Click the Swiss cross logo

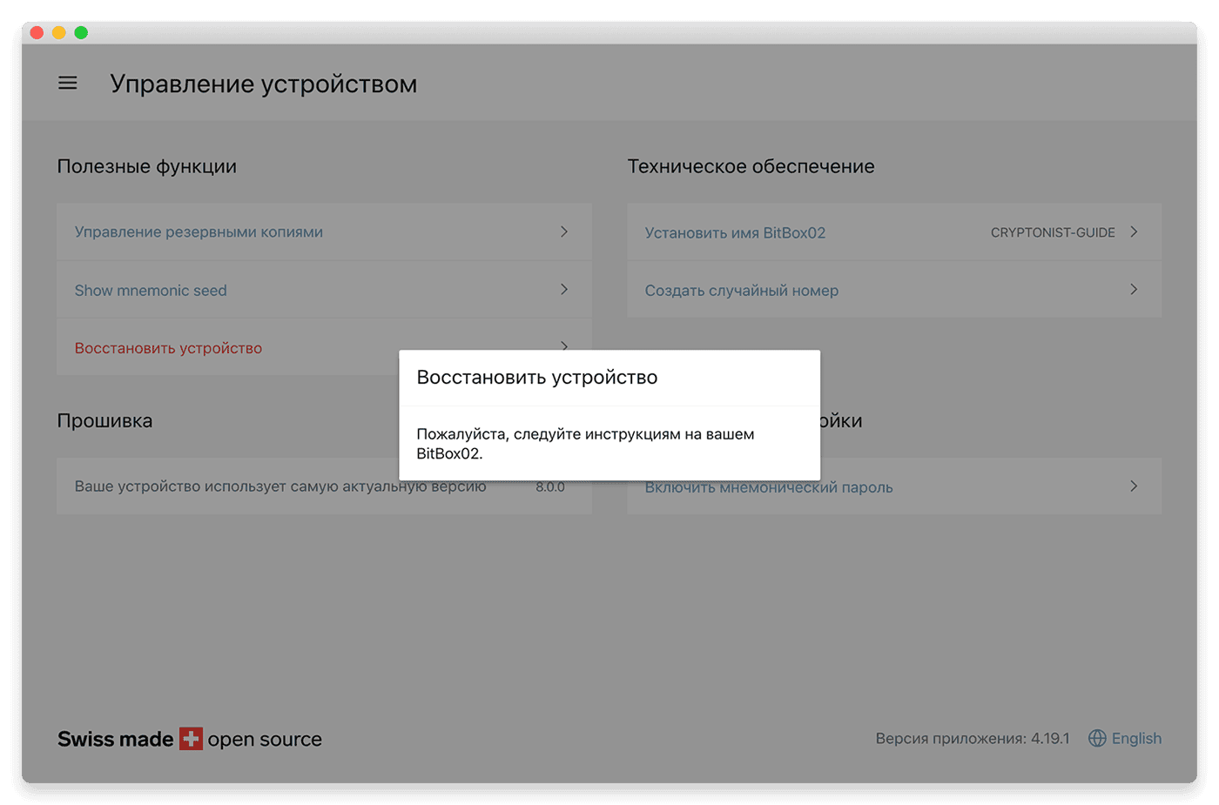coord(191,739)
